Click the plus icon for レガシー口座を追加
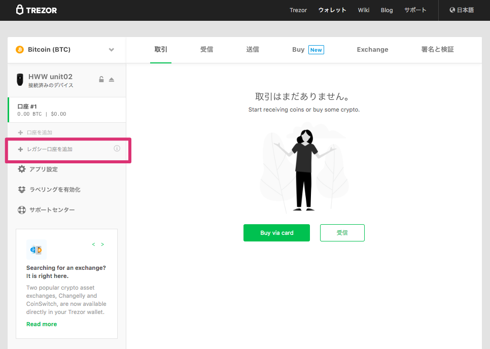The width and height of the screenshot is (490, 349). [x=20, y=149]
